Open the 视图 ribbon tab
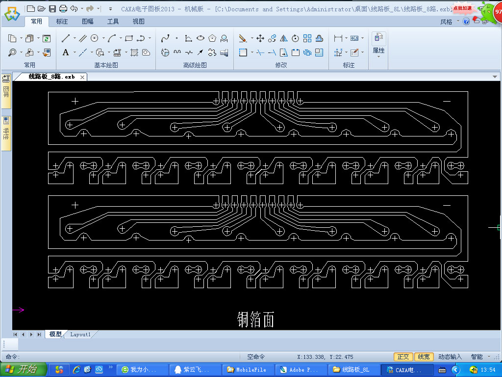The width and height of the screenshot is (502, 377). [139, 22]
